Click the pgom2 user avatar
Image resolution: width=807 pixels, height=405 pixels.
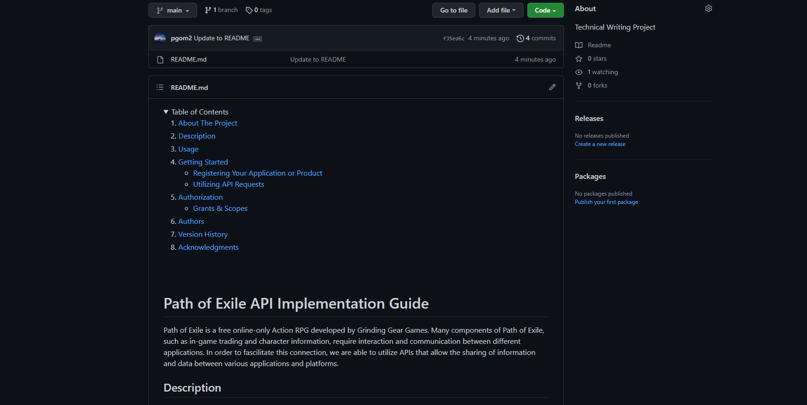(160, 38)
